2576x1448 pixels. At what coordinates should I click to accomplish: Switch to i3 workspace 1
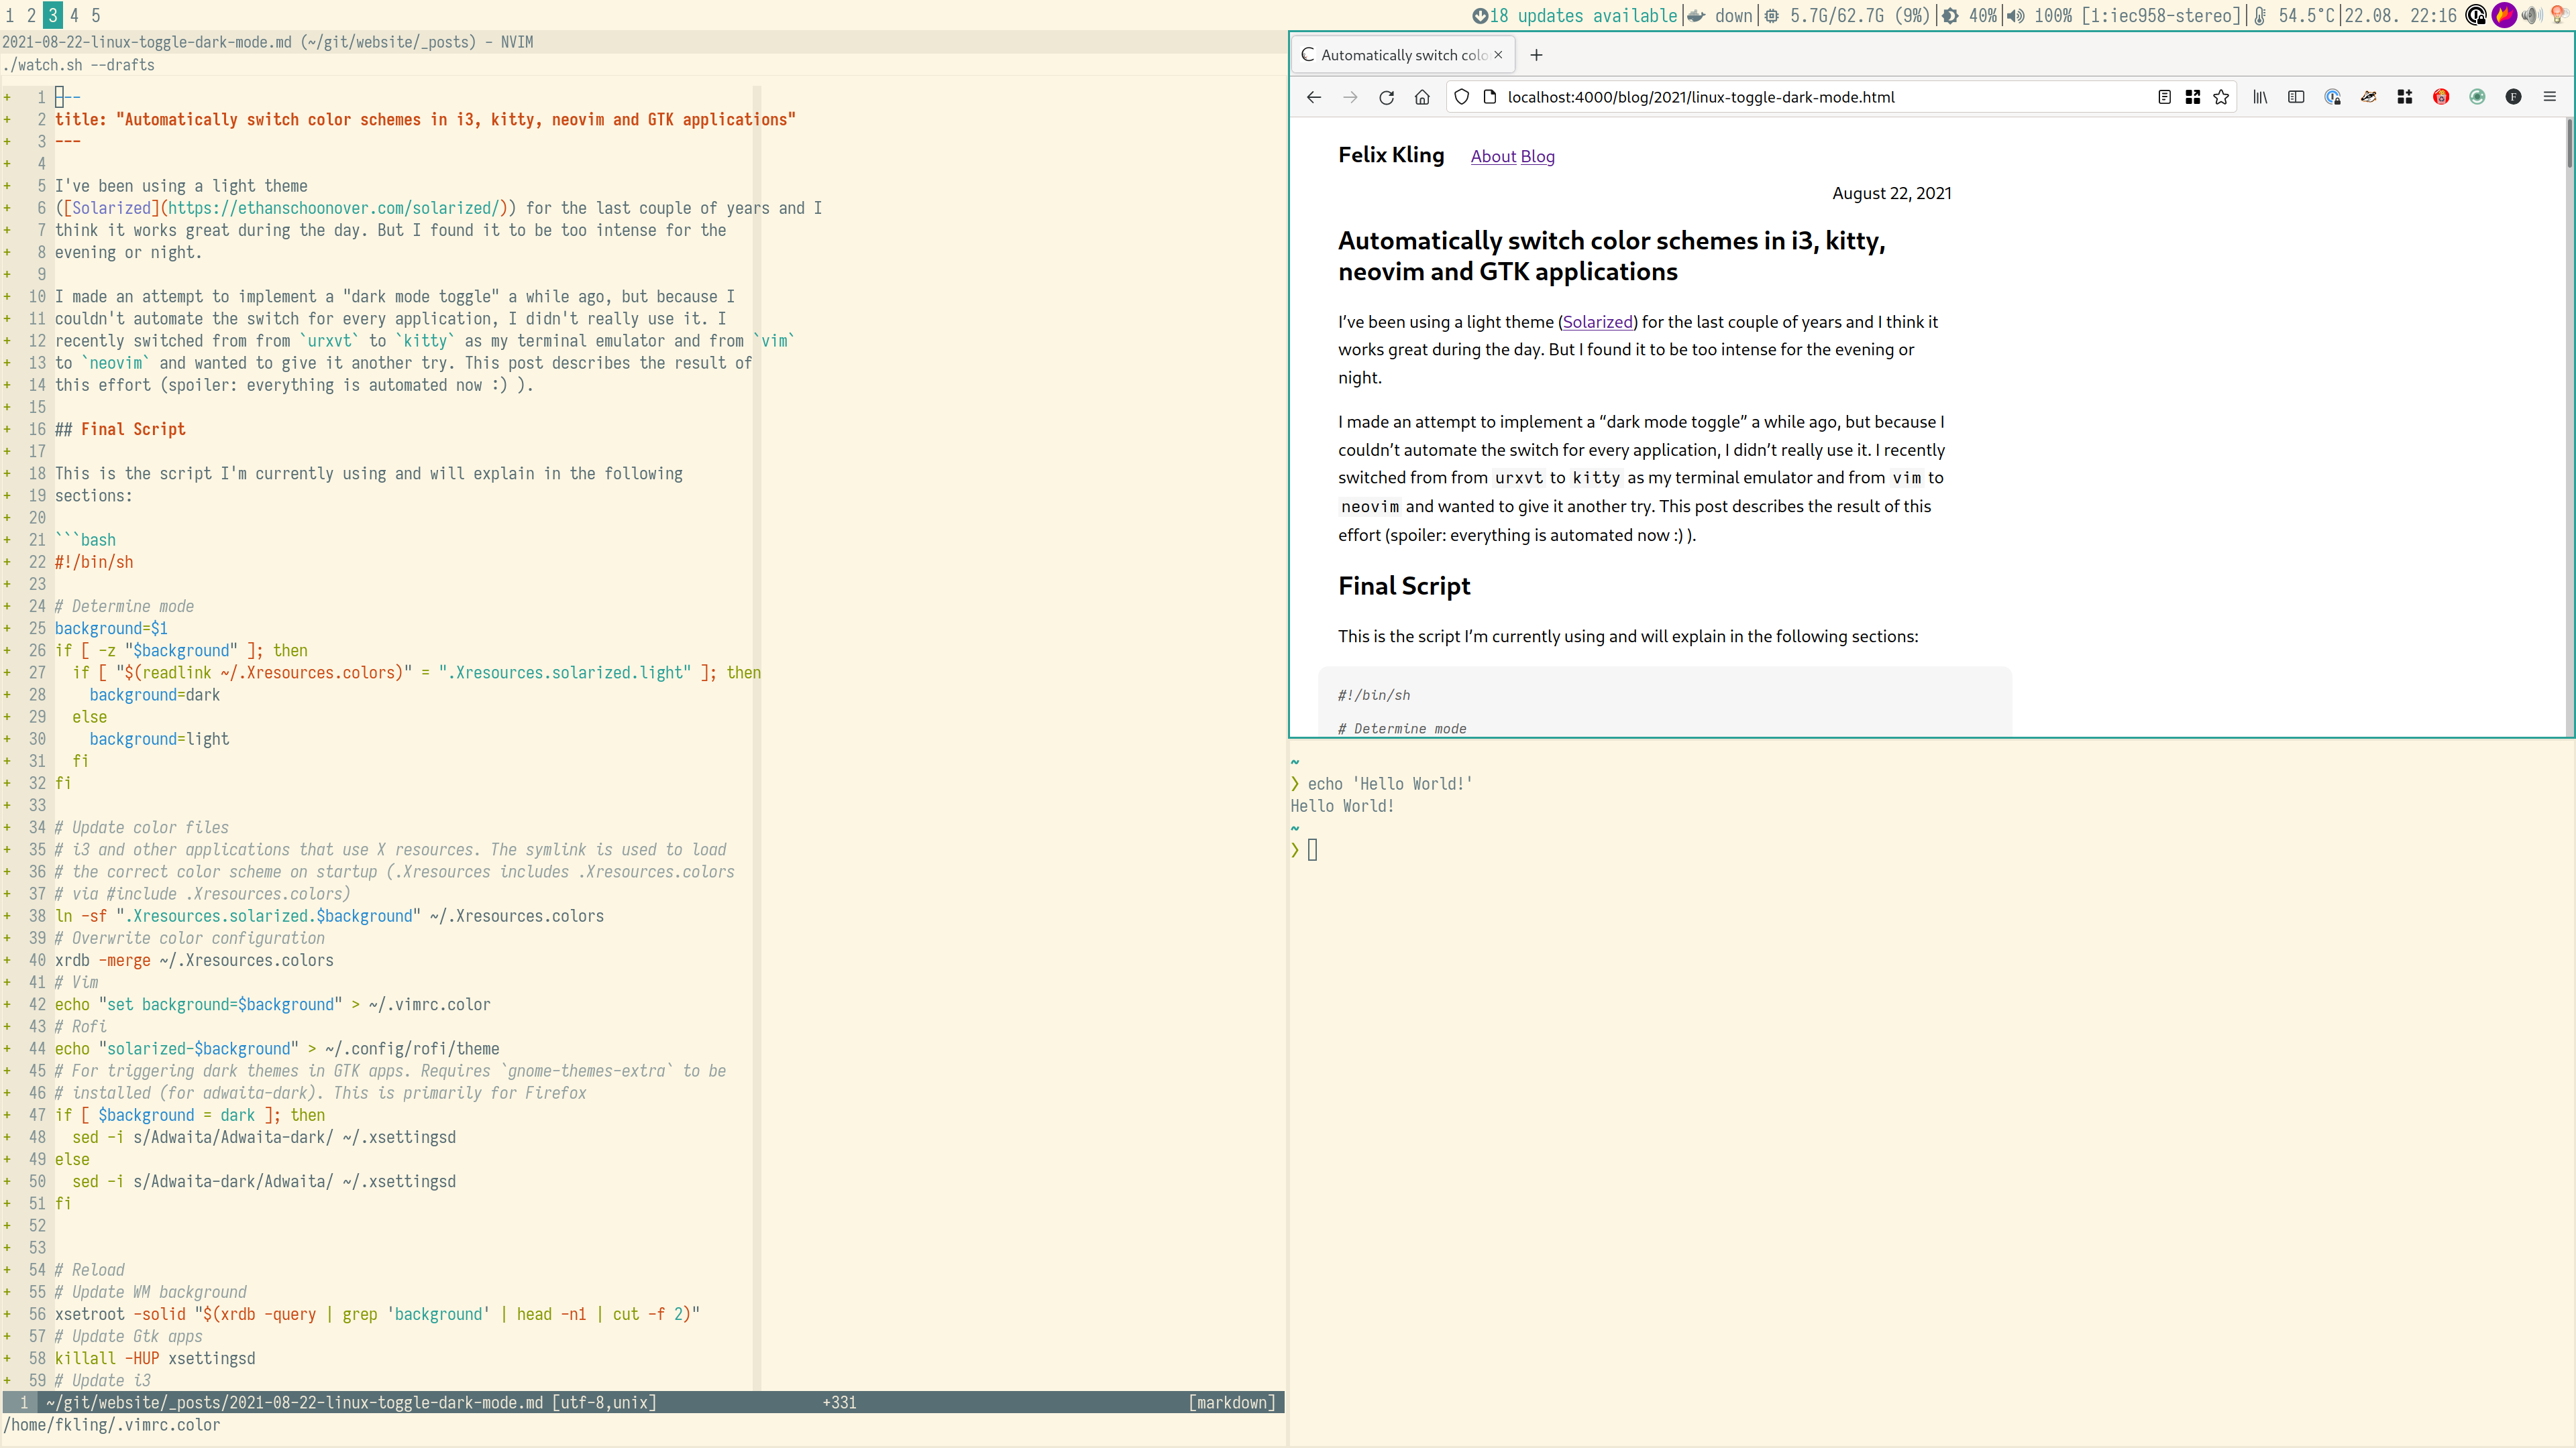[10, 15]
